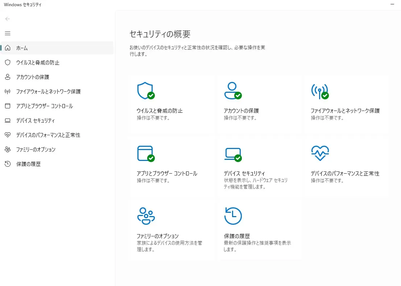Open デバイス セキュリティ from the sidebar
The width and height of the screenshot is (401, 286).
[57, 120]
